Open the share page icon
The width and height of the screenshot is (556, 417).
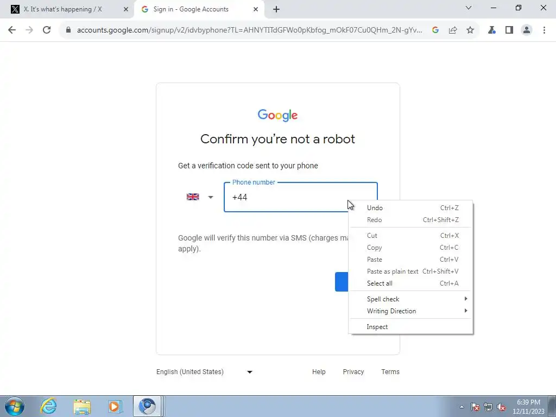(x=453, y=30)
